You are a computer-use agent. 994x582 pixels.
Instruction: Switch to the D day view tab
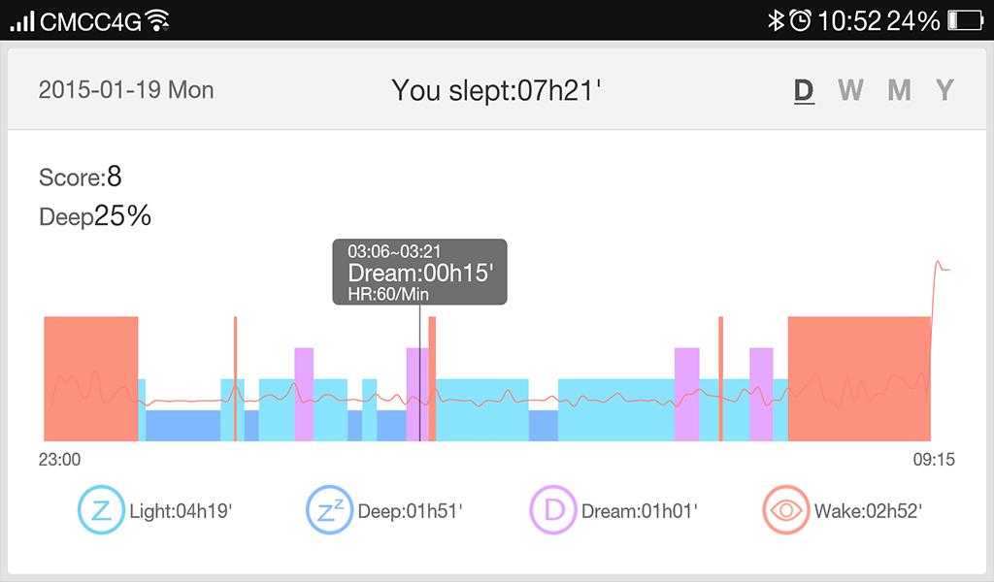(804, 90)
